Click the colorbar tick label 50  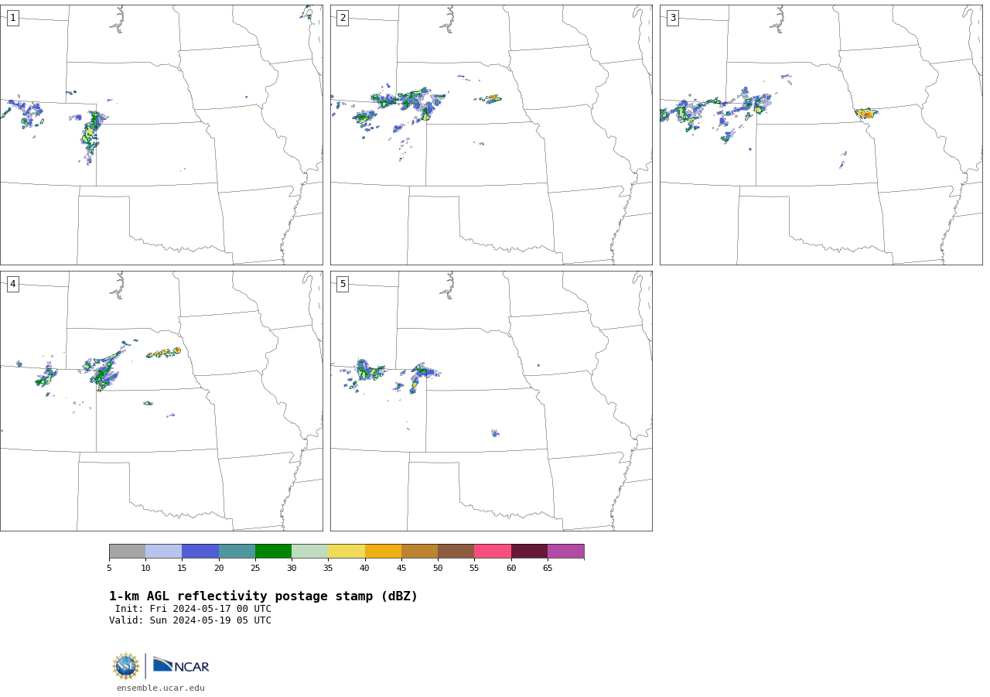click(438, 569)
